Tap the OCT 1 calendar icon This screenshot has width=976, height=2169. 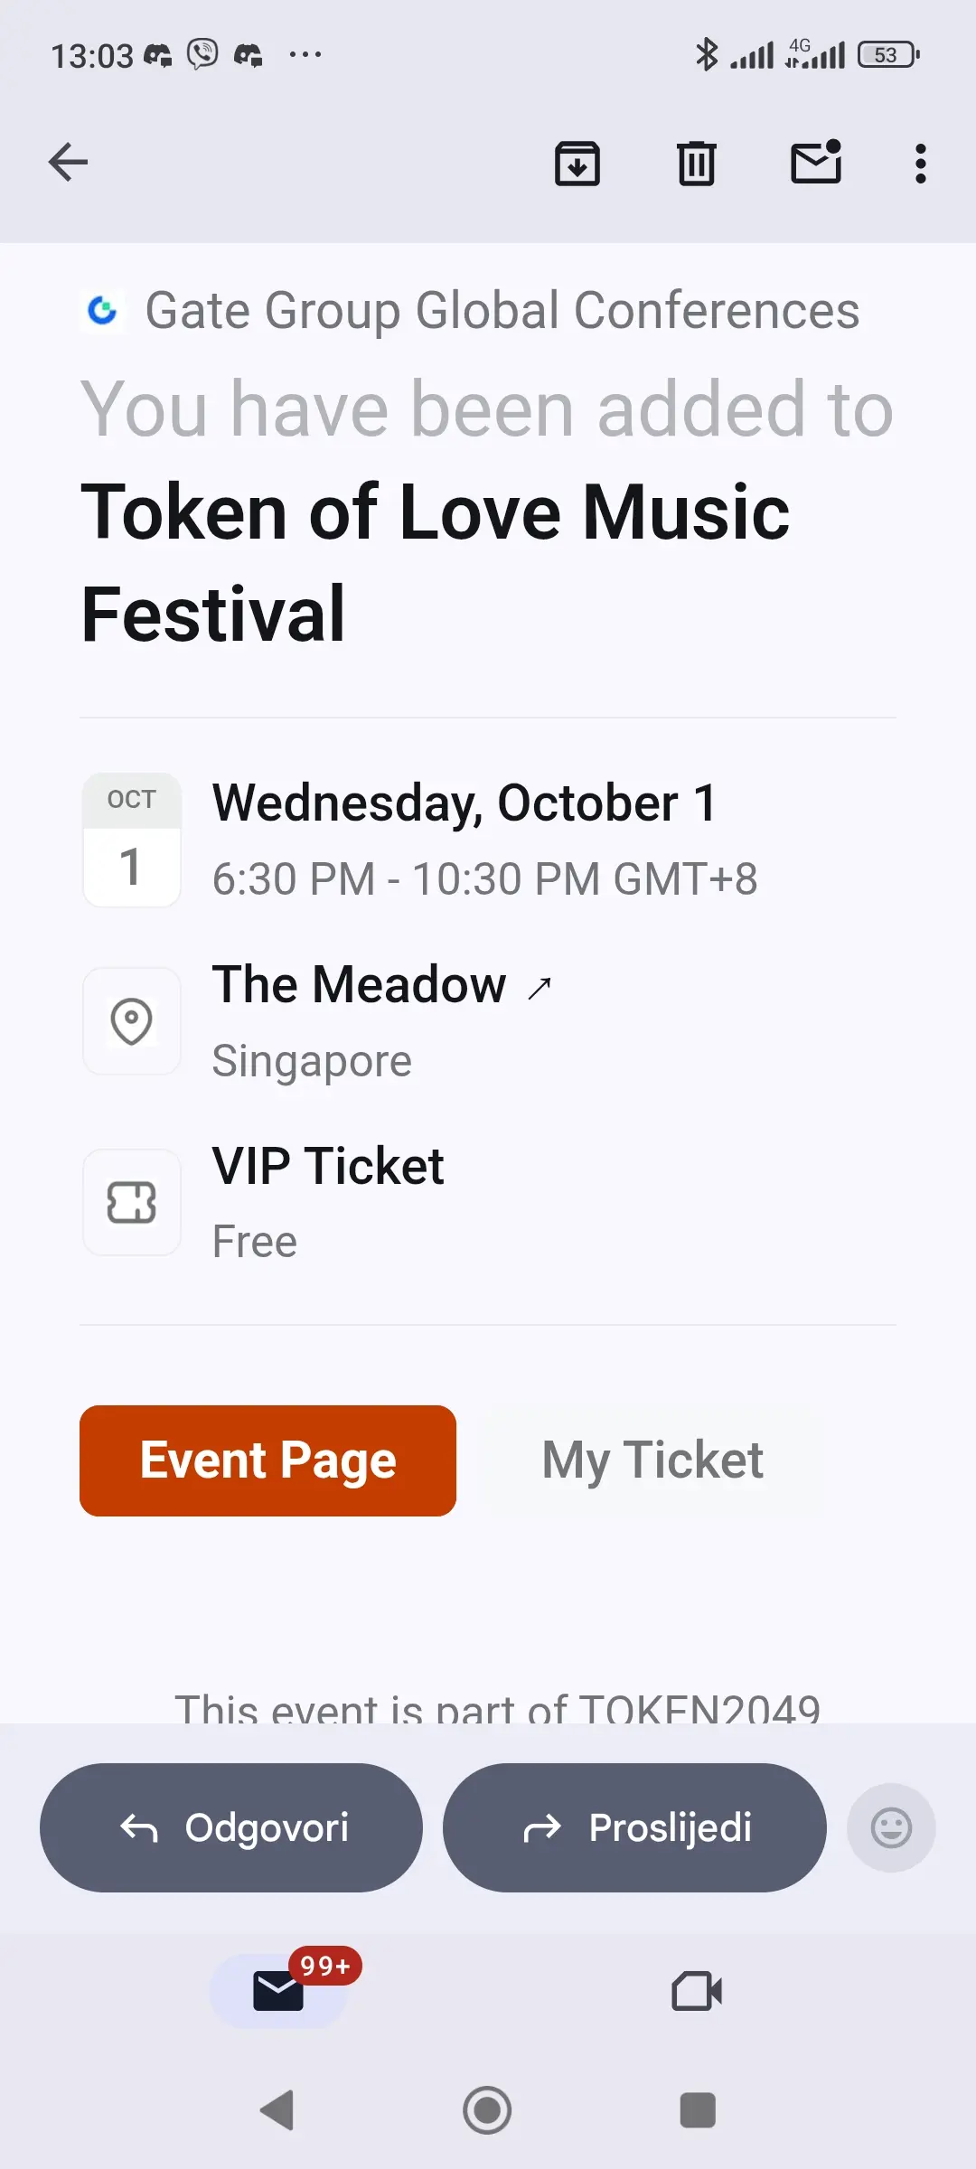pyautogui.click(x=132, y=840)
